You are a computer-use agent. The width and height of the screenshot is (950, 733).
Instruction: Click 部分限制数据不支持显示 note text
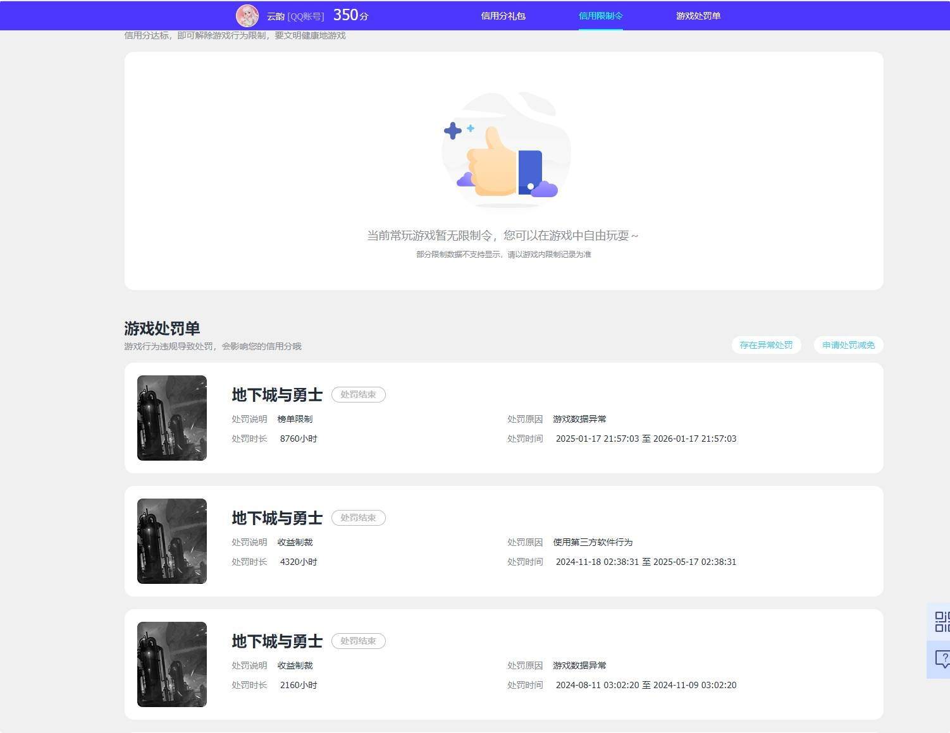[x=503, y=255]
